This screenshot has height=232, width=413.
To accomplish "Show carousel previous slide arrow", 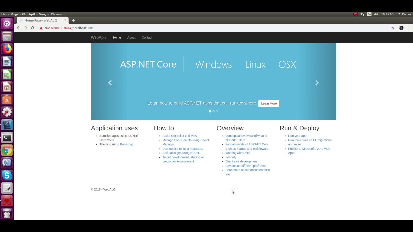I will tap(110, 83).
